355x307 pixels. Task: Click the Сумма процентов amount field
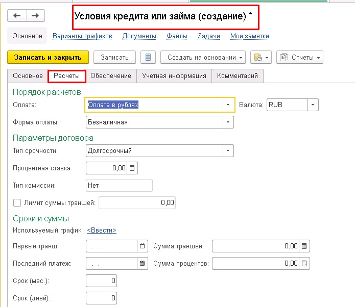[x=255, y=263]
